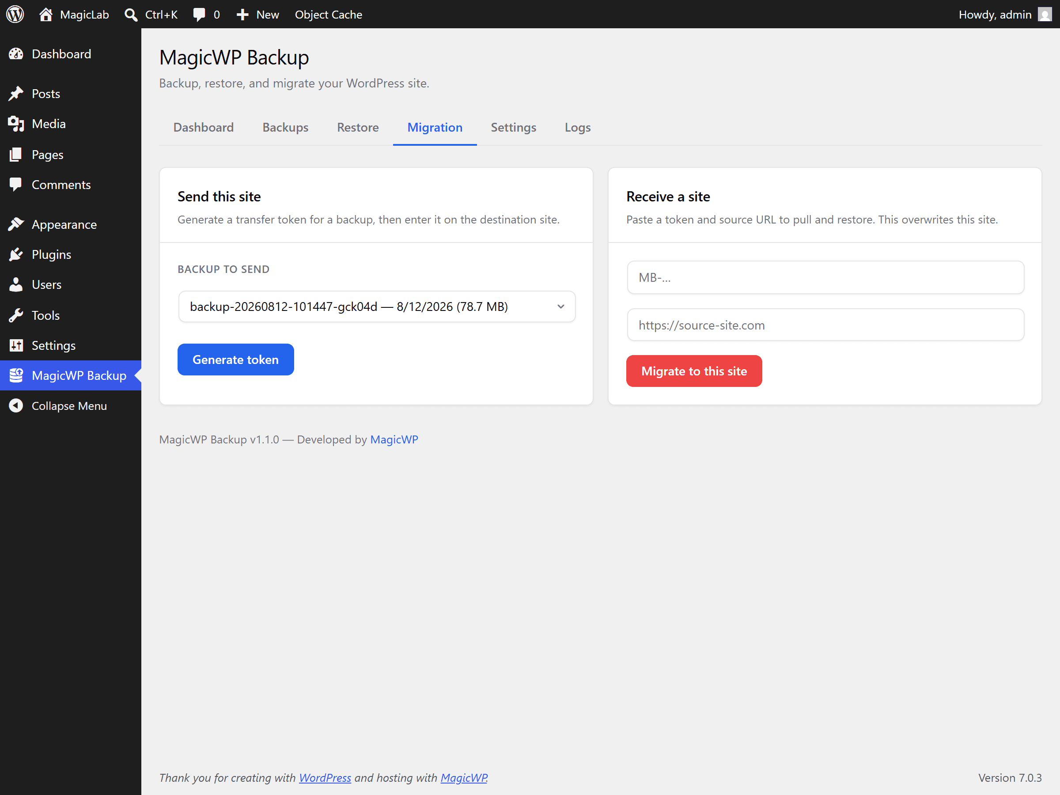Focus the source site URL field
Viewport: 1060px width, 795px height.
[x=825, y=325]
